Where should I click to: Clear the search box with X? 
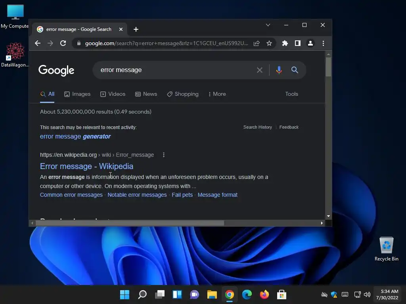260,70
